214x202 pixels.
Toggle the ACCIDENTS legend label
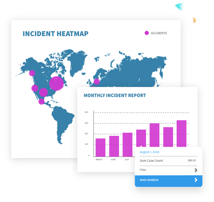159,33
